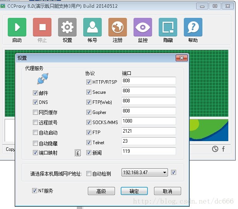Screen dimensions: 238x209
Task: Toggle the NT服务 checkbox
Action: pyautogui.click(x=34, y=191)
